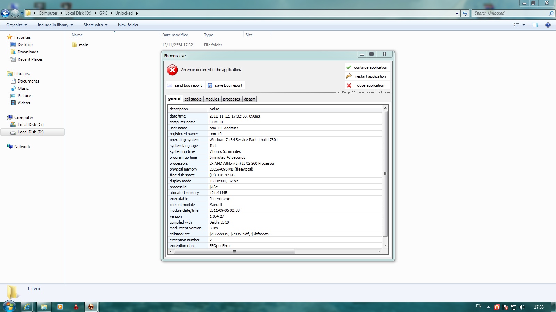Click the red circular tray icon
The width and height of the screenshot is (556, 312).
pos(497,307)
